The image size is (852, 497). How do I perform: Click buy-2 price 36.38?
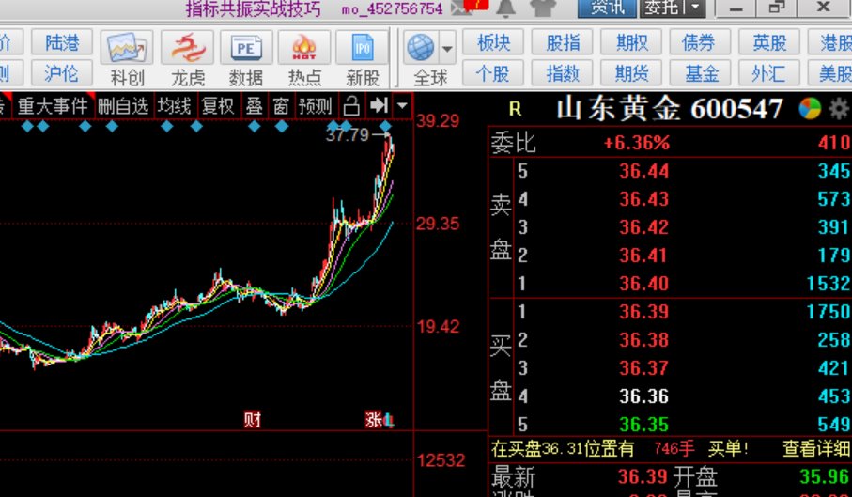pos(643,340)
